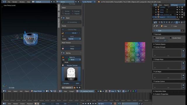This screenshot has width=187, height=105.
Task: Click the Lock 2x button
Action: tap(67, 87)
